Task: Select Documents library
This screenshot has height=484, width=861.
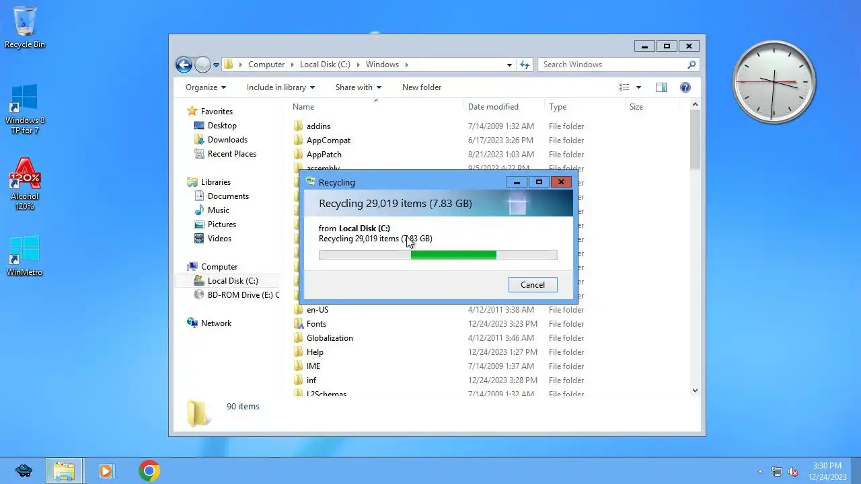Action: click(x=221, y=196)
